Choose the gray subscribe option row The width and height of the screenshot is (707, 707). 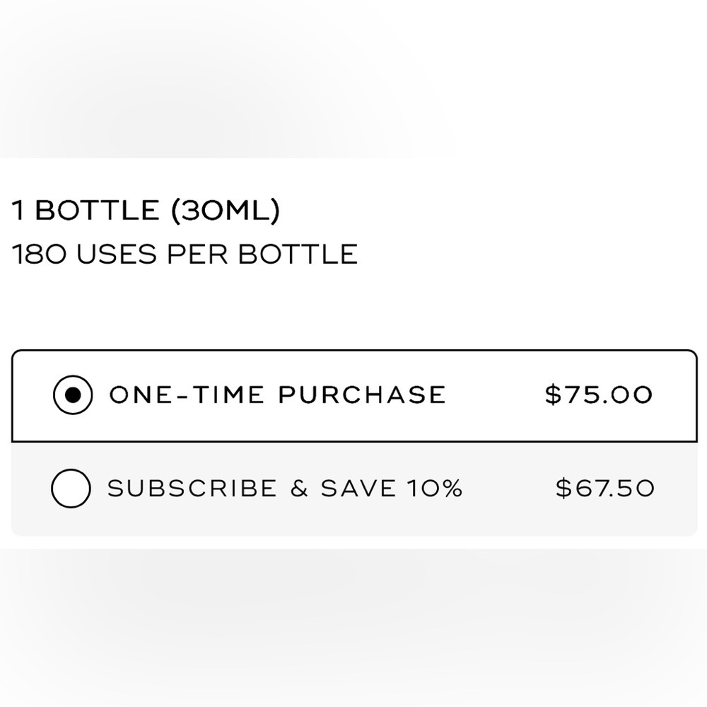(354, 489)
